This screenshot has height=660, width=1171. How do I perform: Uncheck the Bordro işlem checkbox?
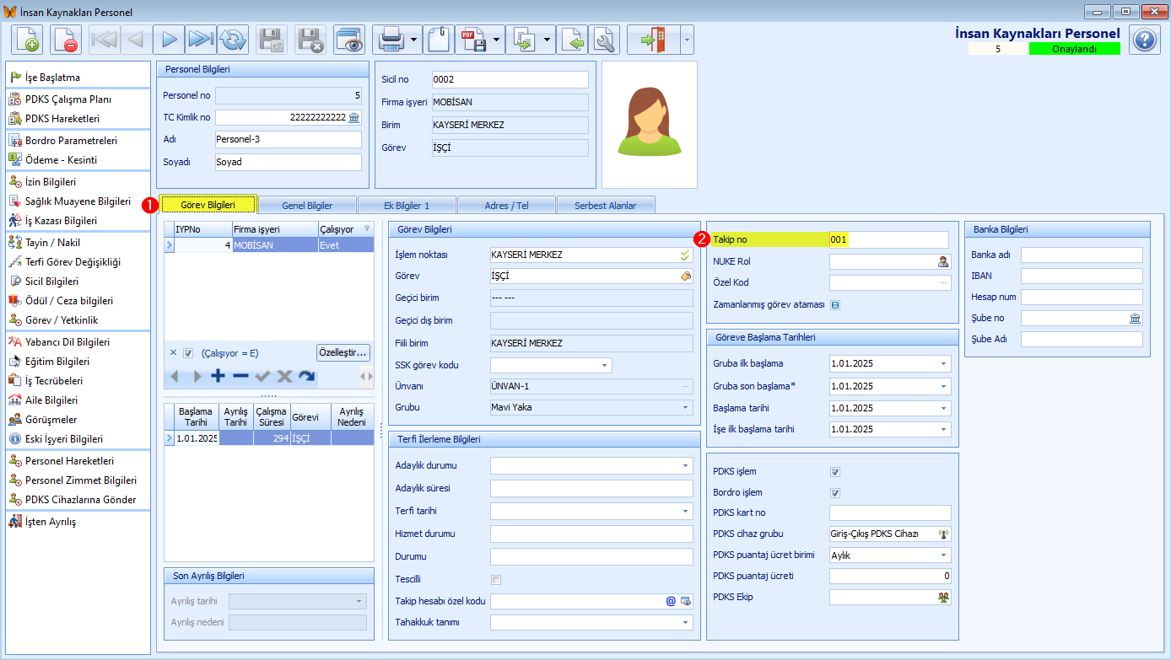pos(835,492)
